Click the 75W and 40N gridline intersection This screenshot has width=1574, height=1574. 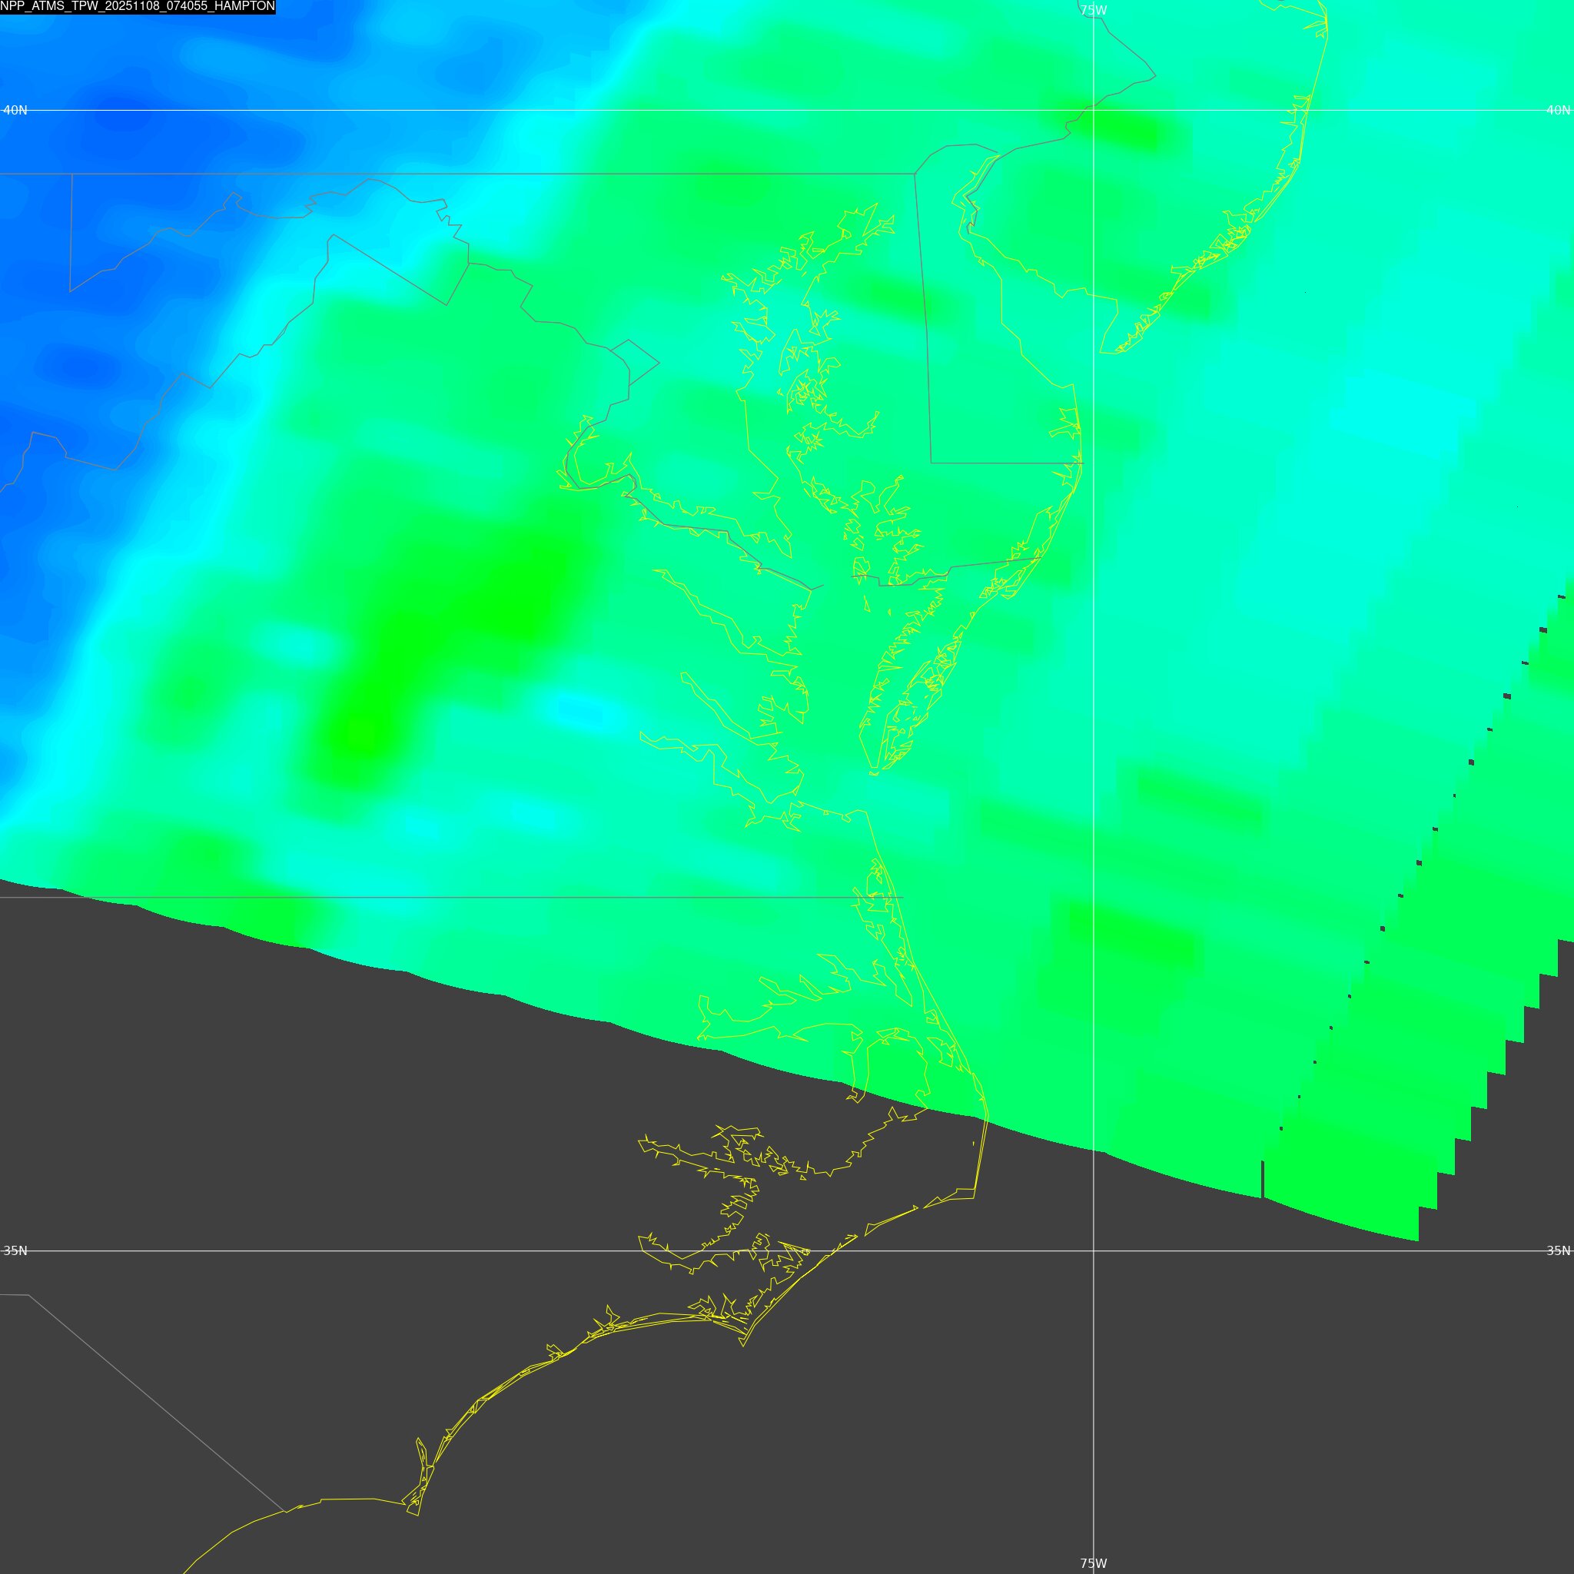pyautogui.click(x=1093, y=110)
